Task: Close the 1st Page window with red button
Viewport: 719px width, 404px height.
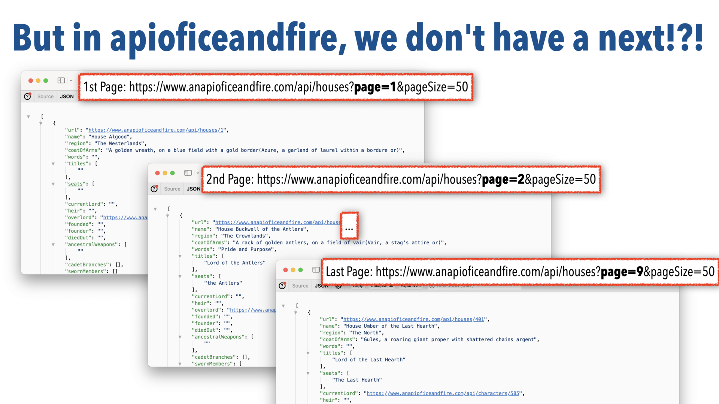Action: coord(31,80)
